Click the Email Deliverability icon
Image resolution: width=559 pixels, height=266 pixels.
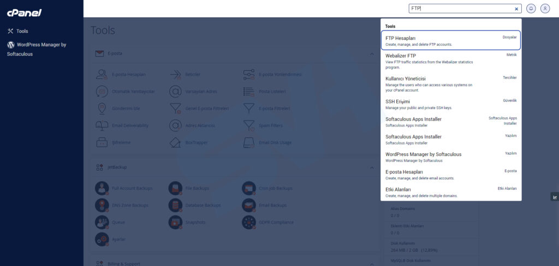tap(102, 125)
